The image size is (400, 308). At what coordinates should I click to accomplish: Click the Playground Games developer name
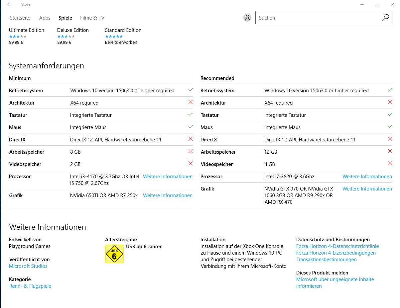coord(30,246)
